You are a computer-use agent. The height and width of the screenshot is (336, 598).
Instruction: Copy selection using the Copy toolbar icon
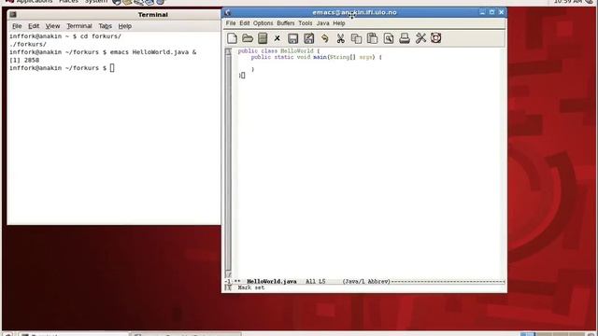(356, 38)
